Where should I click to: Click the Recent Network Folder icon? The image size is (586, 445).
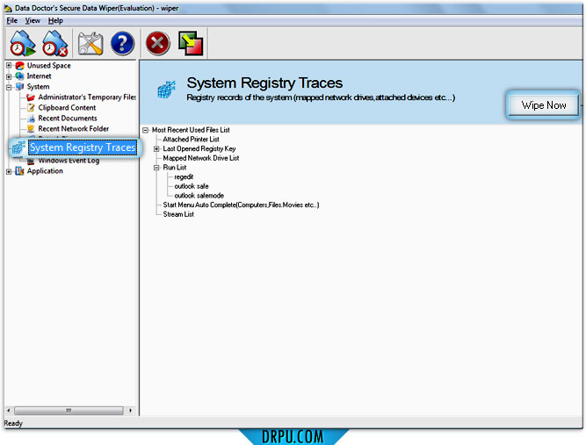(31, 129)
